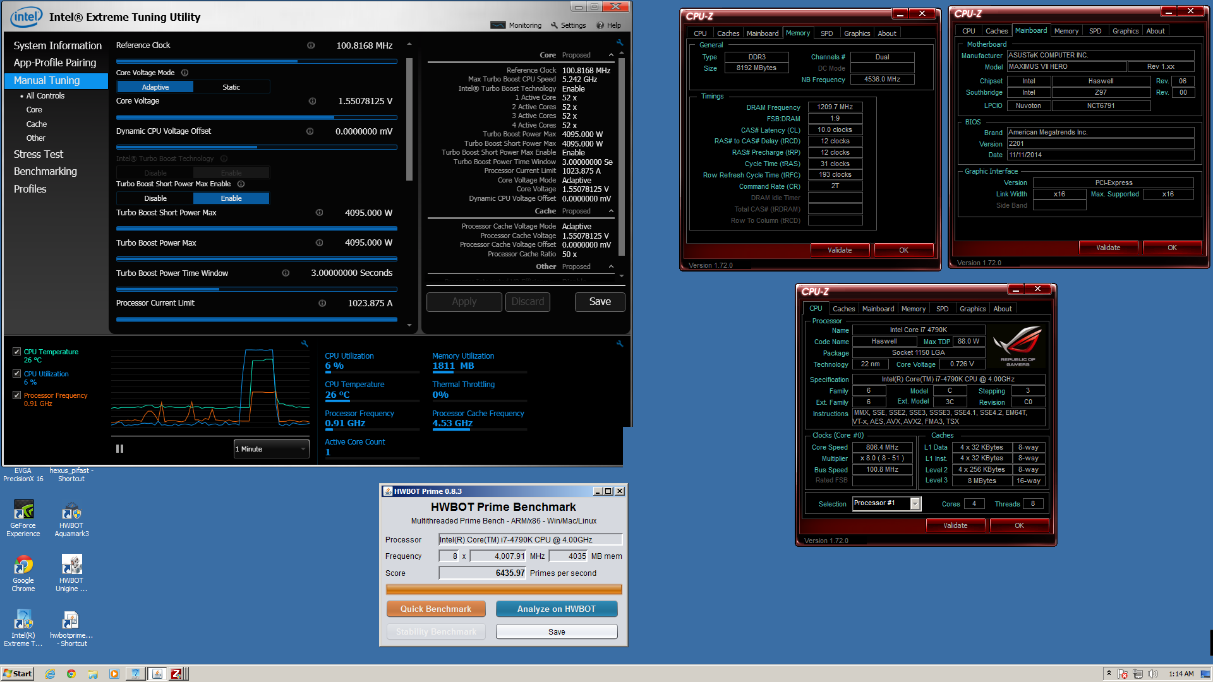Open Google Chrome desktop icon
This screenshot has height=682, width=1213.
[x=23, y=573]
